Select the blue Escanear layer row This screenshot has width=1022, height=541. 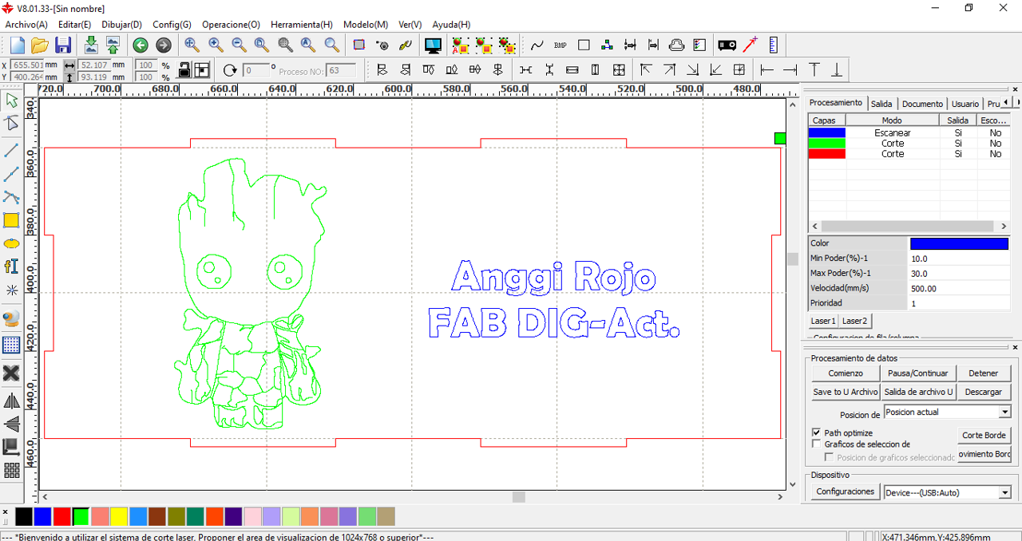[x=909, y=132]
